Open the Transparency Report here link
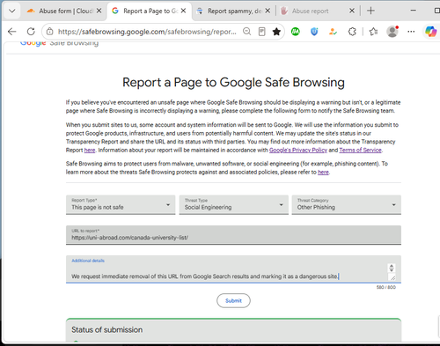440x346 pixels. pos(90,150)
